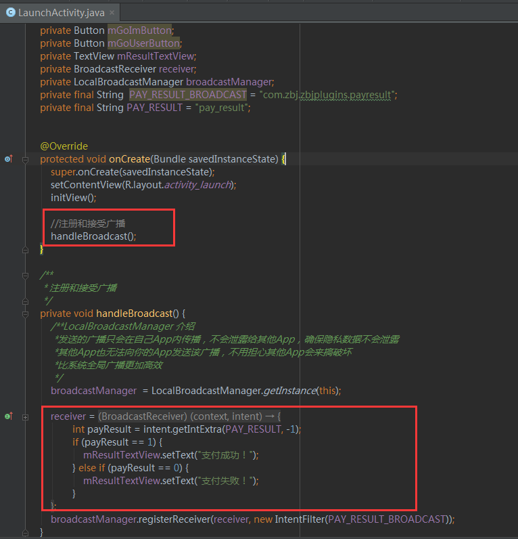Click mResultTextView in the TextView declaration

[156, 56]
